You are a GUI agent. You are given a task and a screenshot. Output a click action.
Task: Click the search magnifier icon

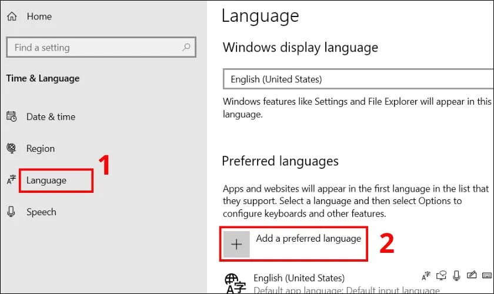(186, 48)
